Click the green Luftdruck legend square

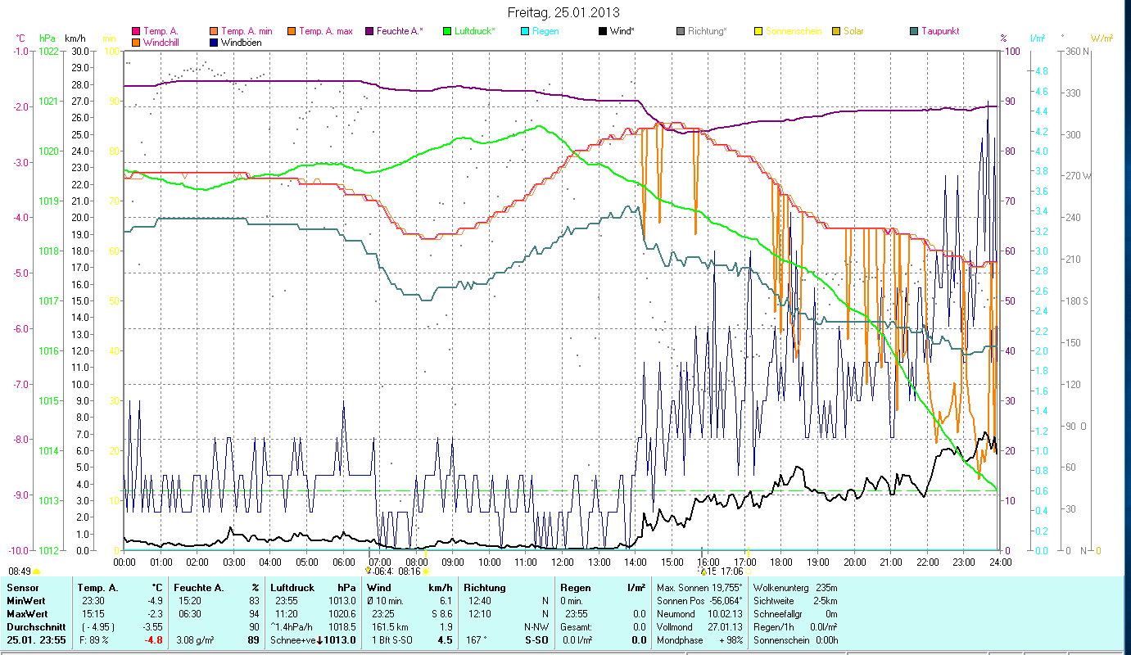(446, 31)
